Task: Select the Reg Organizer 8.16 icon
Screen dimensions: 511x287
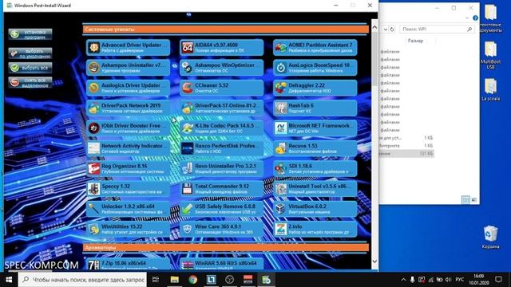Action: tap(94, 168)
